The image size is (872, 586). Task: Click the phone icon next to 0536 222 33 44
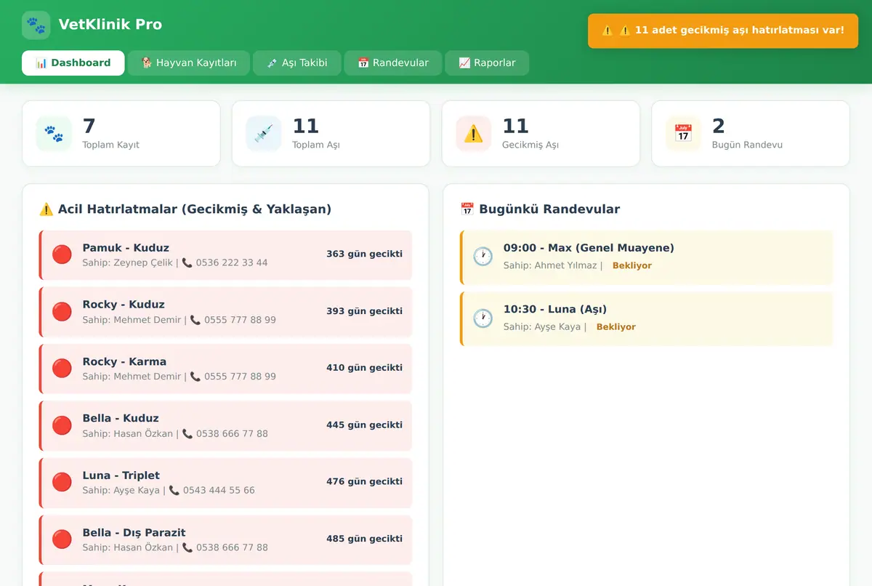tap(187, 262)
